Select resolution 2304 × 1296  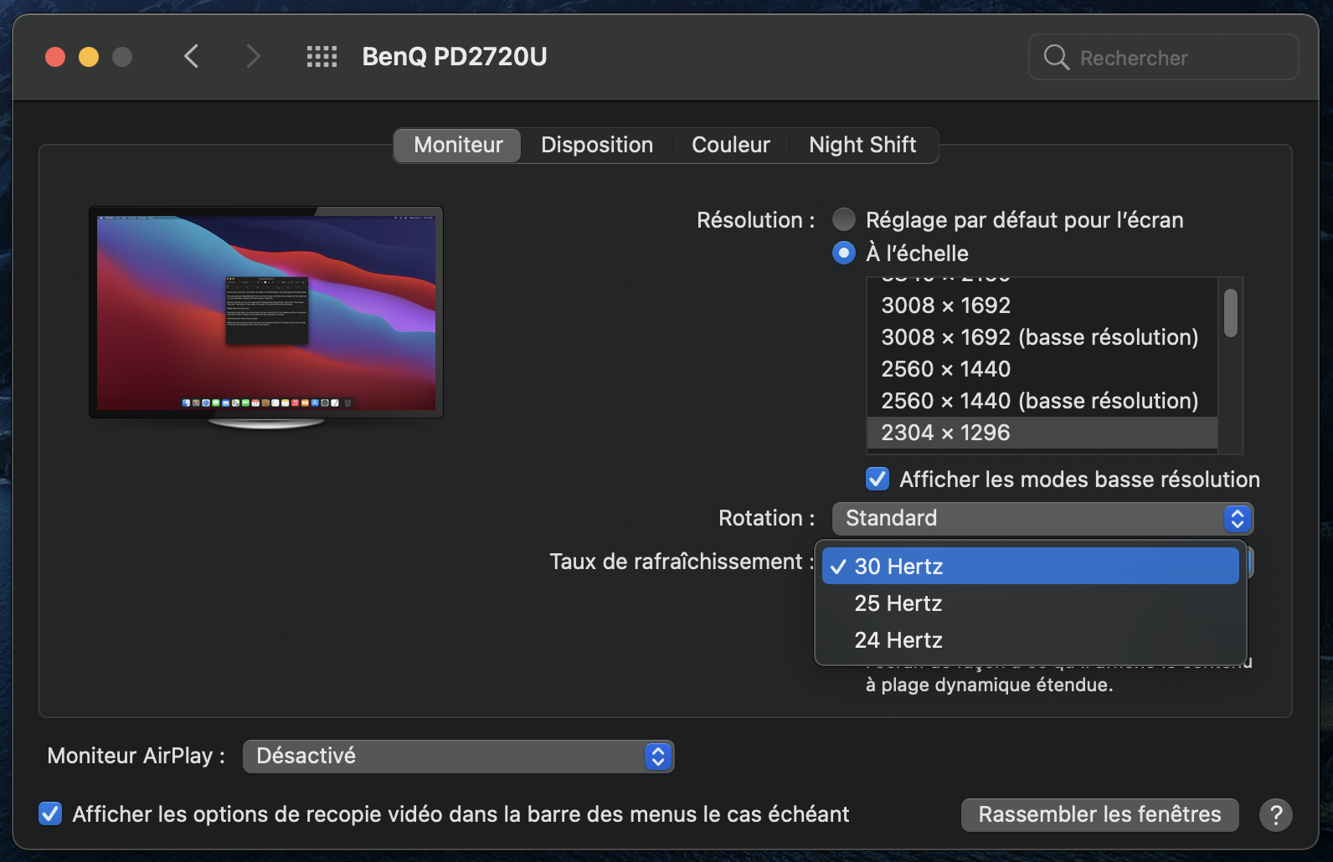click(1042, 433)
